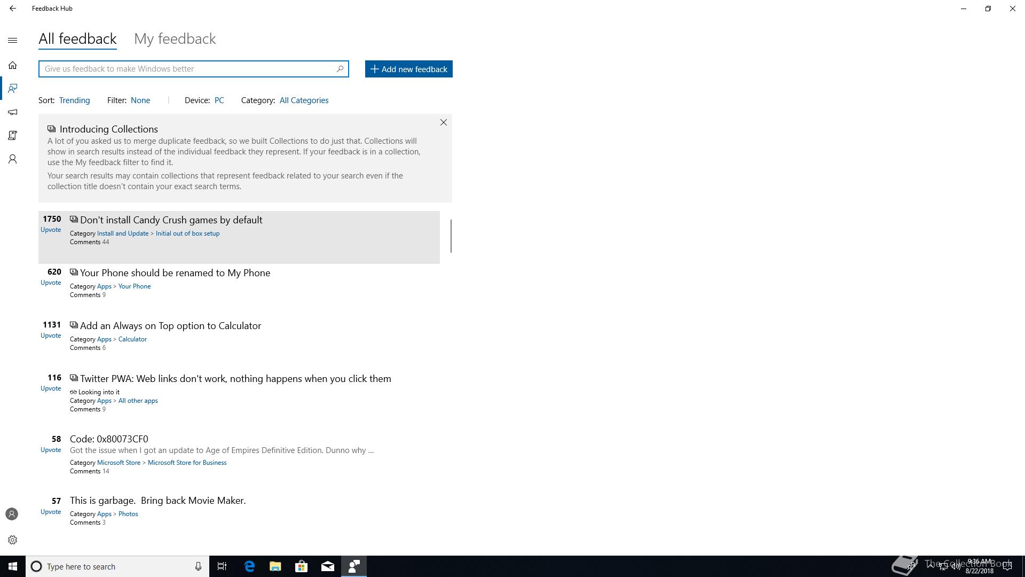The width and height of the screenshot is (1025, 577).
Task: Open Announcements megaphone icon
Action: (13, 112)
